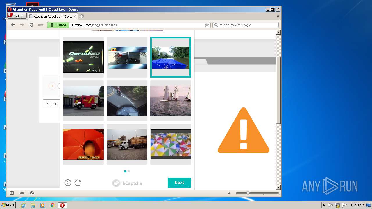Click the Next button in hCaptcha
The height and width of the screenshot is (209, 372).
(179, 183)
